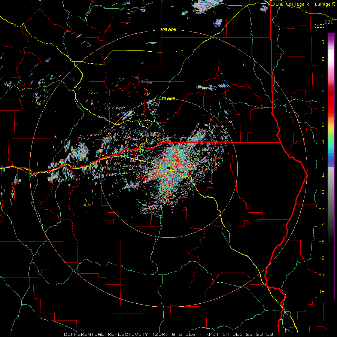Click the "-7" value on the color scale

[x=322, y=275]
